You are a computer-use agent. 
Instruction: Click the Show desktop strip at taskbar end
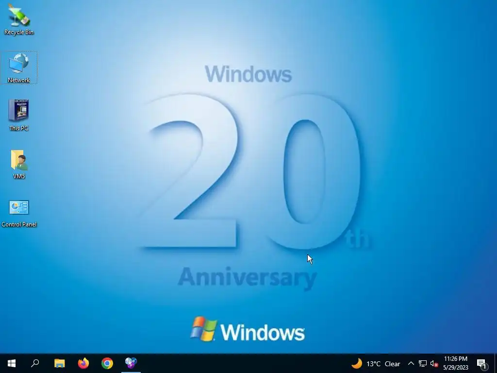click(x=496, y=363)
